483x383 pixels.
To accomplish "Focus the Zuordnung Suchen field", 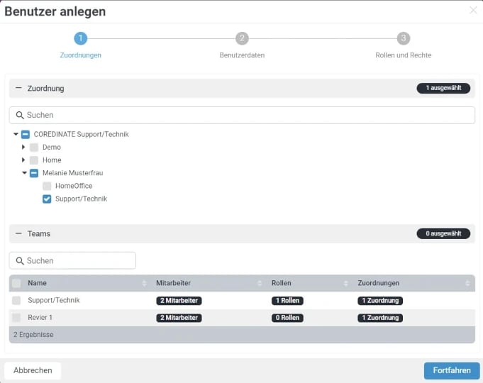I will pos(242,115).
